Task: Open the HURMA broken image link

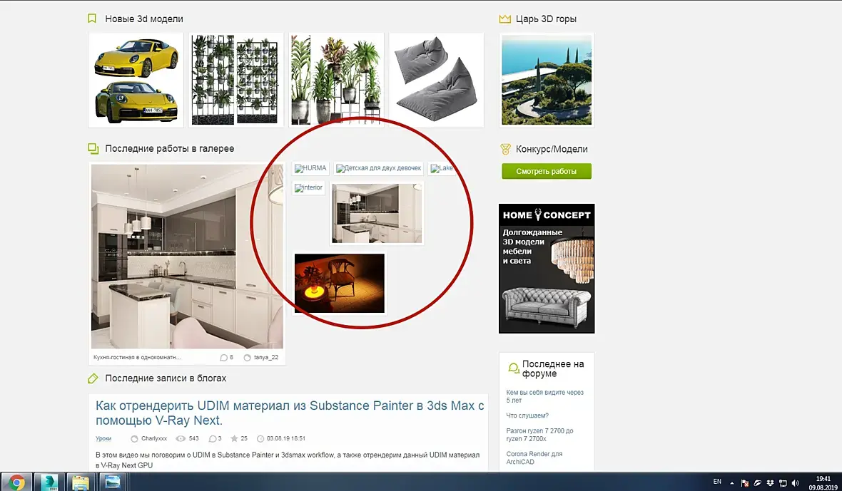Action: [x=310, y=168]
